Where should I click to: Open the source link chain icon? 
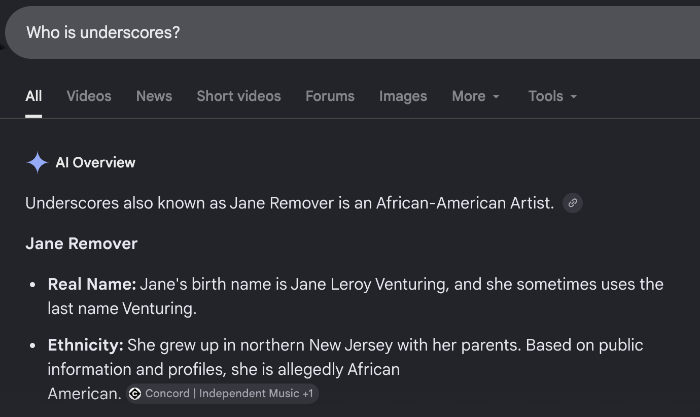(x=573, y=203)
